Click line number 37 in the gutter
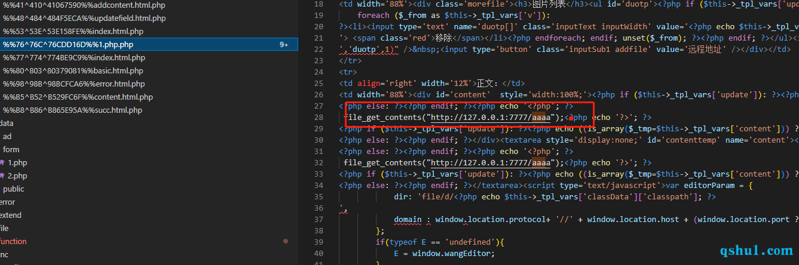Viewport: 799px width, 265px height. tap(319, 219)
